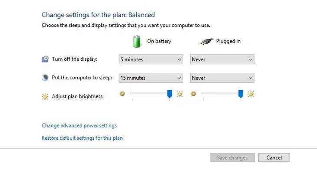The height and width of the screenshot is (177, 317).
Task: Click the plugged-in brightness slider handle
Action: (241, 94)
